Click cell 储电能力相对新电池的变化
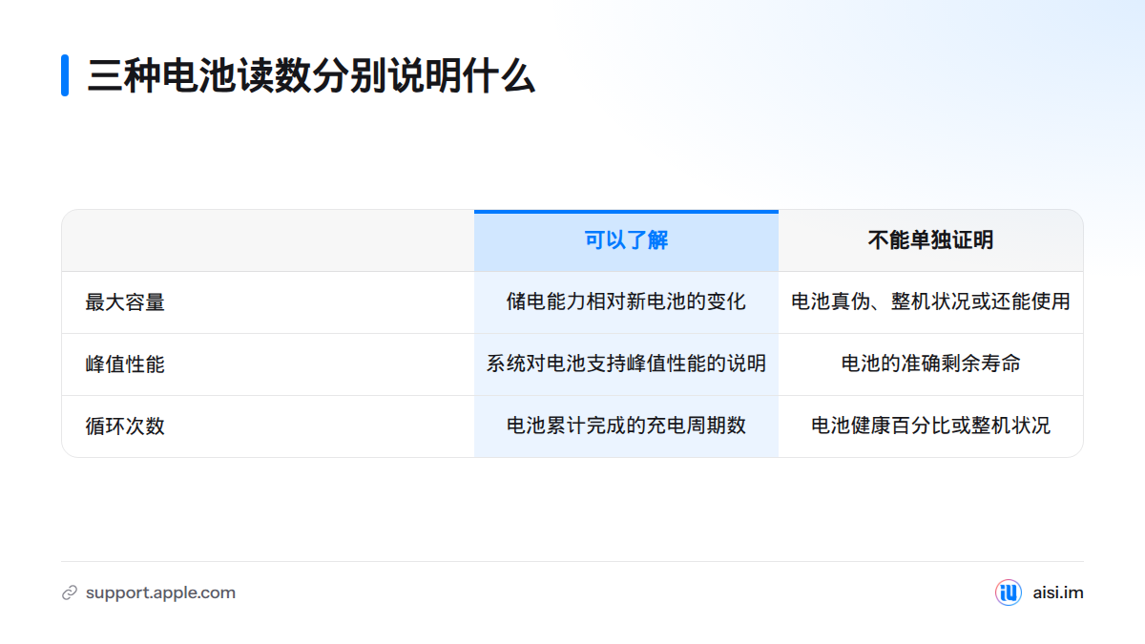The width and height of the screenshot is (1145, 644). tap(626, 302)
